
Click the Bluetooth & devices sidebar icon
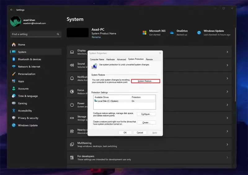coord(14,59)
